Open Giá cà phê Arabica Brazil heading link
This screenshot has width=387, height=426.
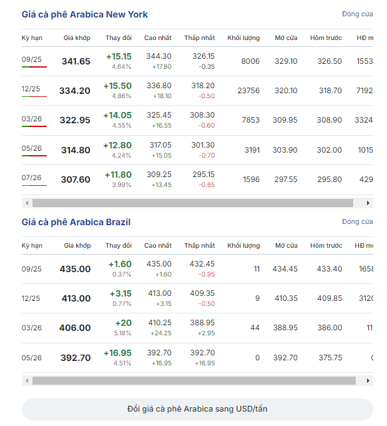[76, 222]
